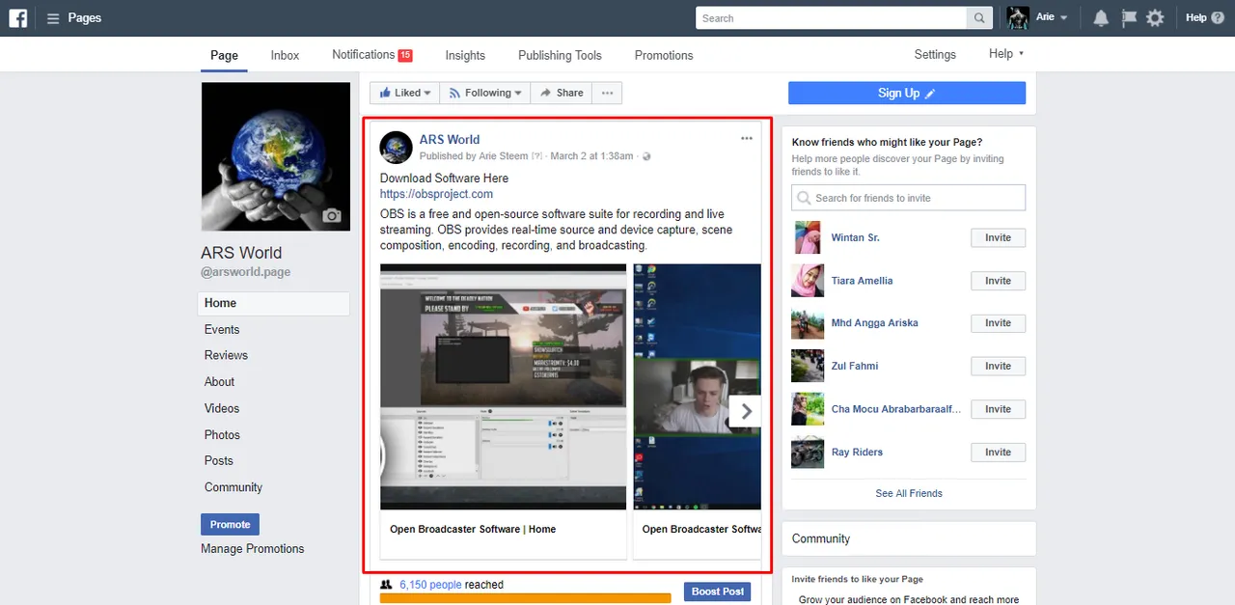
Task: Open Photos in the sidebar
Action: pyautogui.click(x=222, y=435)
